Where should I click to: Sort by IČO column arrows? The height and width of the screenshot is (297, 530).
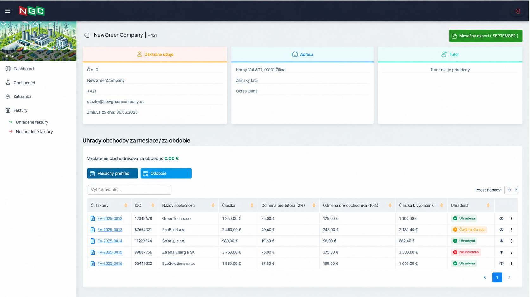(153, 206)
